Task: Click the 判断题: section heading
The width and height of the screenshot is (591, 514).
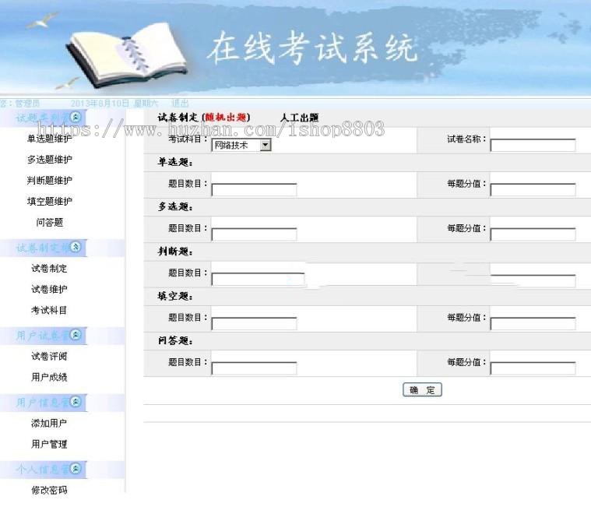Action: click(x=175, y=252)
